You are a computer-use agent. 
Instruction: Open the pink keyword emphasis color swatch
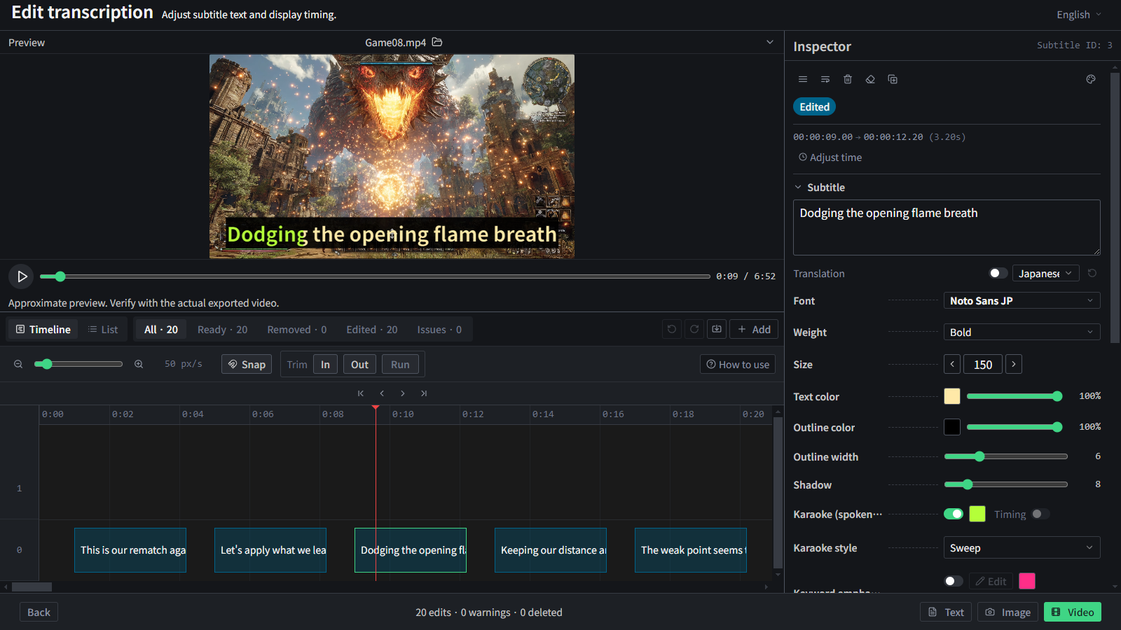click(x=1027, y=581)
